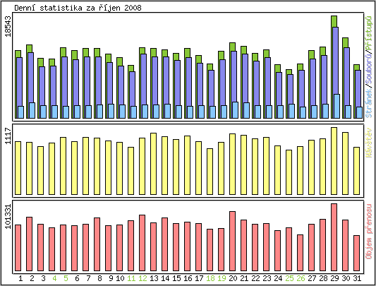The height and width of the screenshot is (286, 376).
Task: Click day label 20 on the x-axis
Action: (233, 278)
